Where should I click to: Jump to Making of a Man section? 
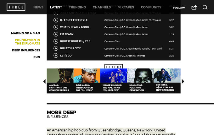26,33
